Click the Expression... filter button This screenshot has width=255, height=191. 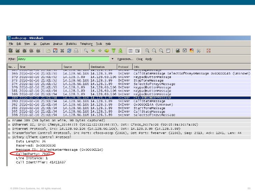[125, 59]
